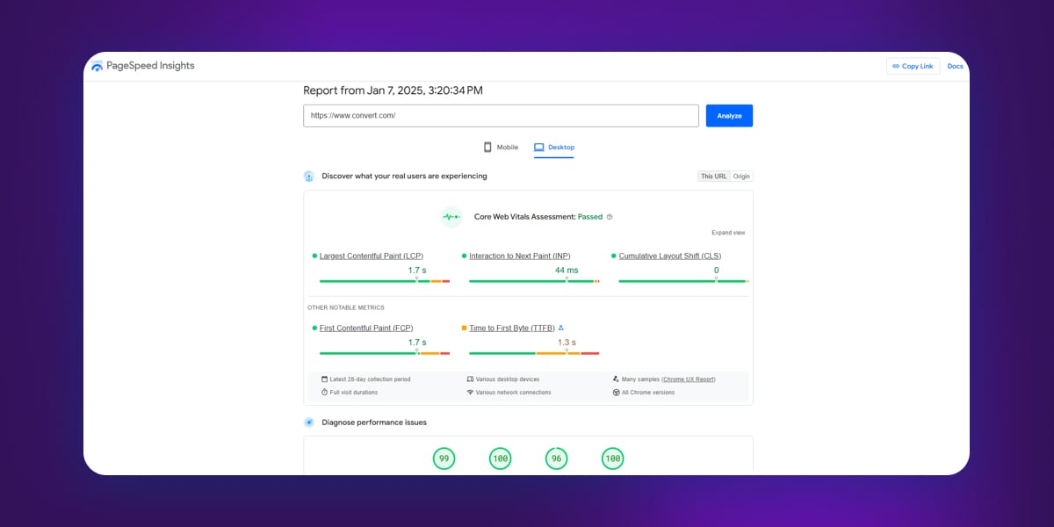This screenshot has height=527, width=1054.
Task: Toggle the Many samples indicator
Action: pyautogui.click(x=617, y=378)
